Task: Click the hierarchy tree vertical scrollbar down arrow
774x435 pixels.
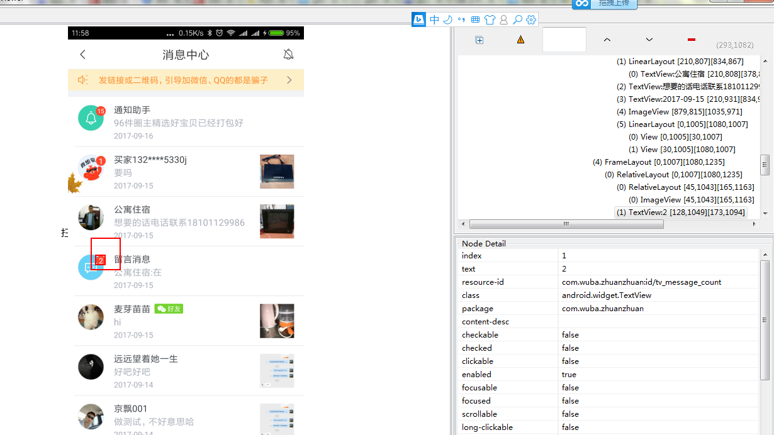Action: [x=765, y=213]
